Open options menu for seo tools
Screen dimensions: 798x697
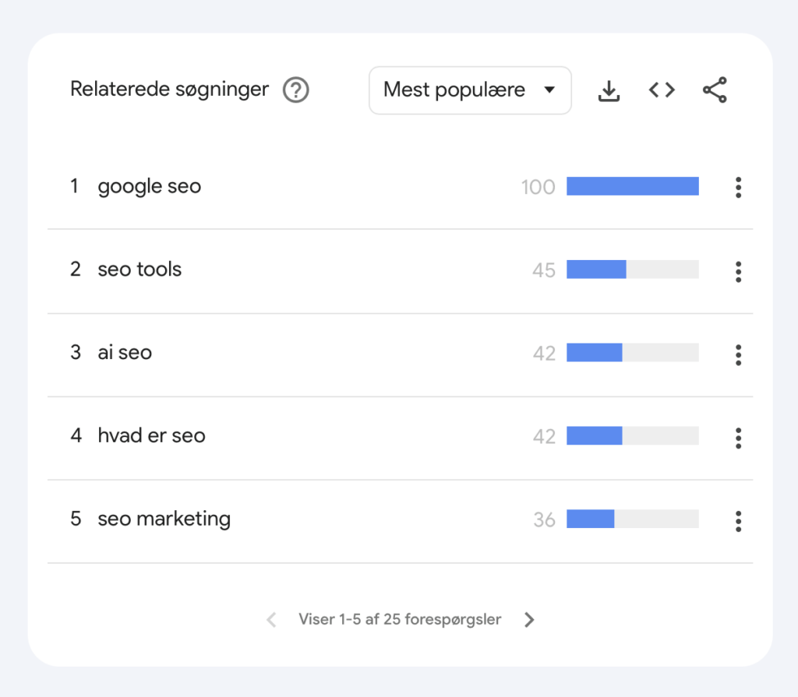(x=738, y=271)
